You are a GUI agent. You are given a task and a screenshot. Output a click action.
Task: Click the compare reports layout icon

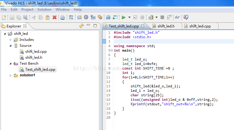pyautogui.click(x=169, y=17)
